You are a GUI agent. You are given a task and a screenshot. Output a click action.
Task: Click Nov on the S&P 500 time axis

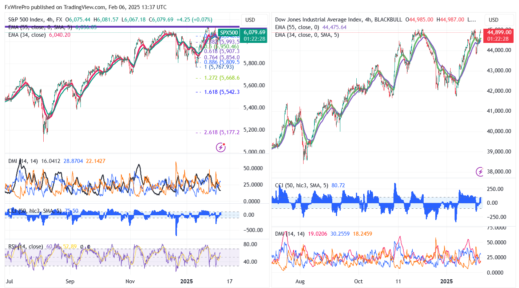(x=130, y=281)
